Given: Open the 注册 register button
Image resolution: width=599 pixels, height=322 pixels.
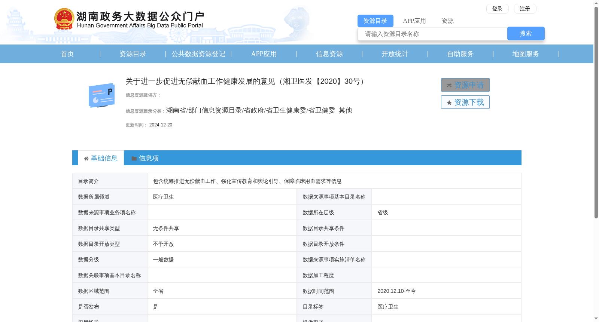Looking at the screenshot, I should [x=525, y=9].
